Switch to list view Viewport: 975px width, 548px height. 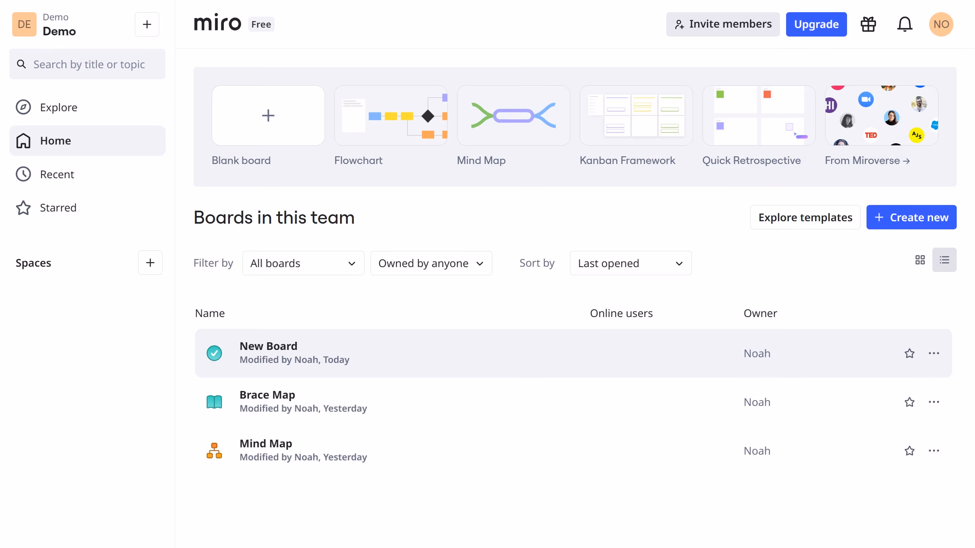pos(944,260)
